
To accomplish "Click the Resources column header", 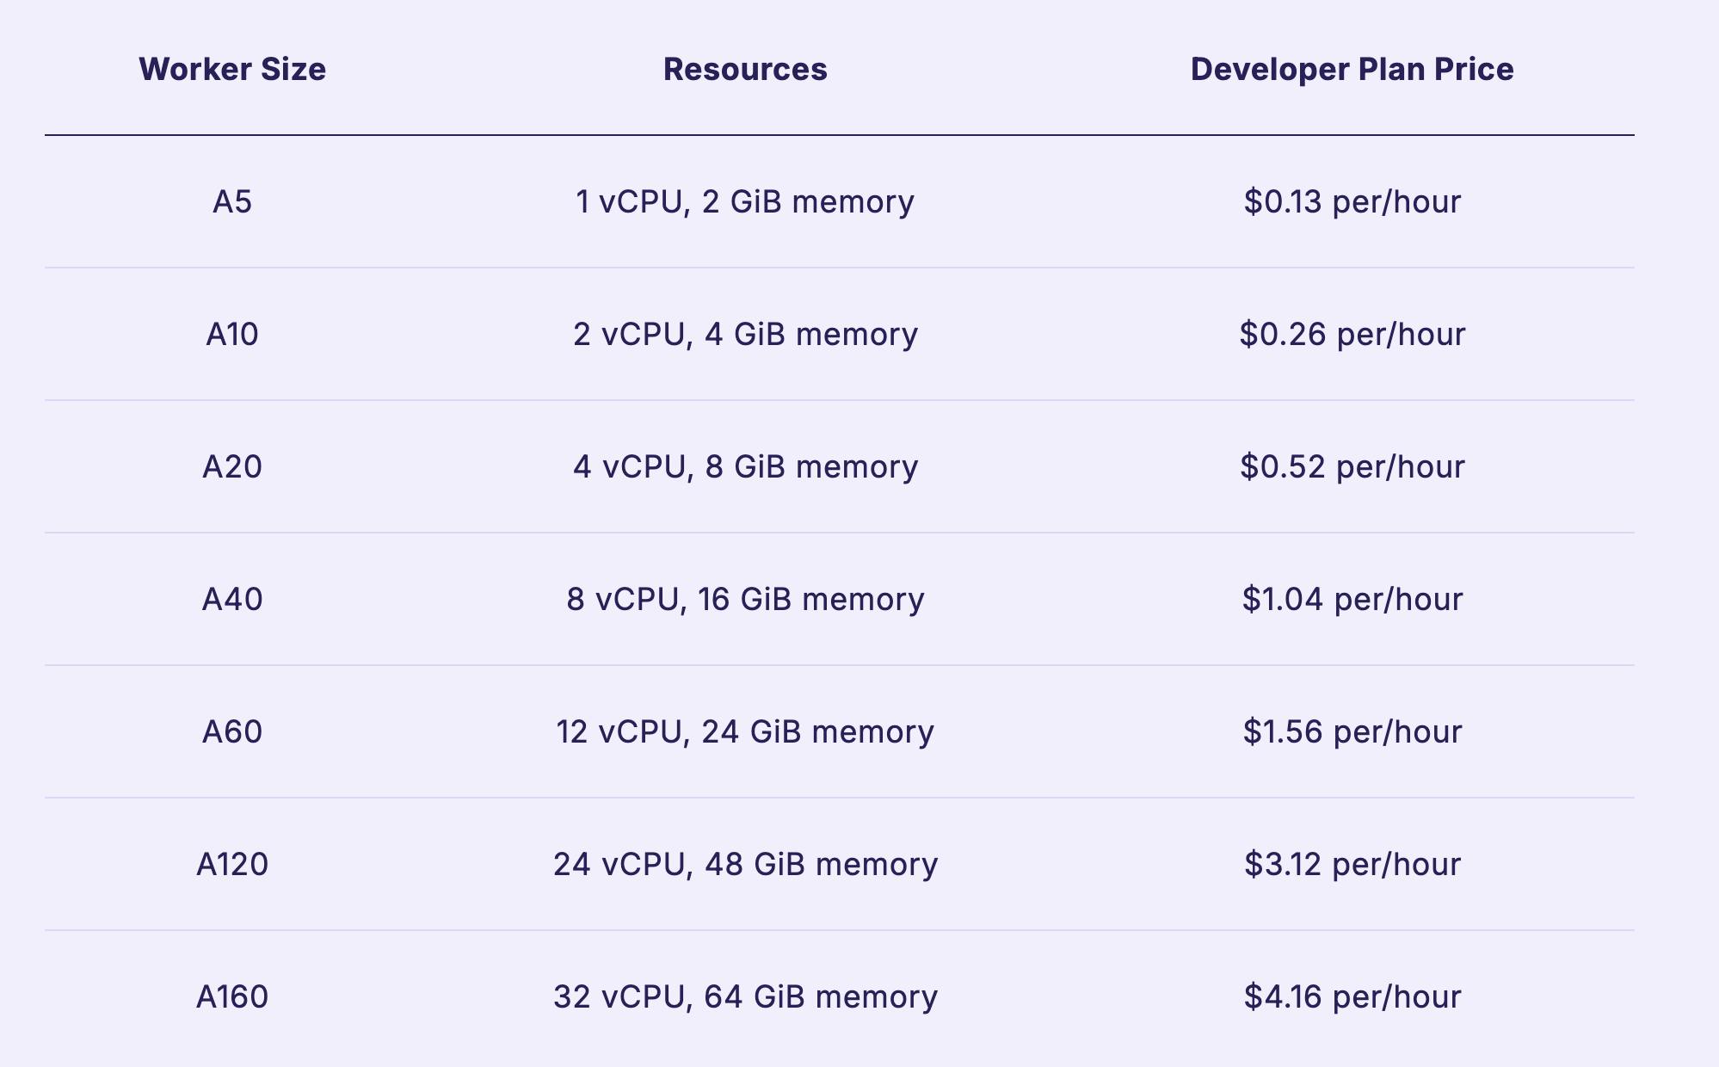I will point(745,70).
